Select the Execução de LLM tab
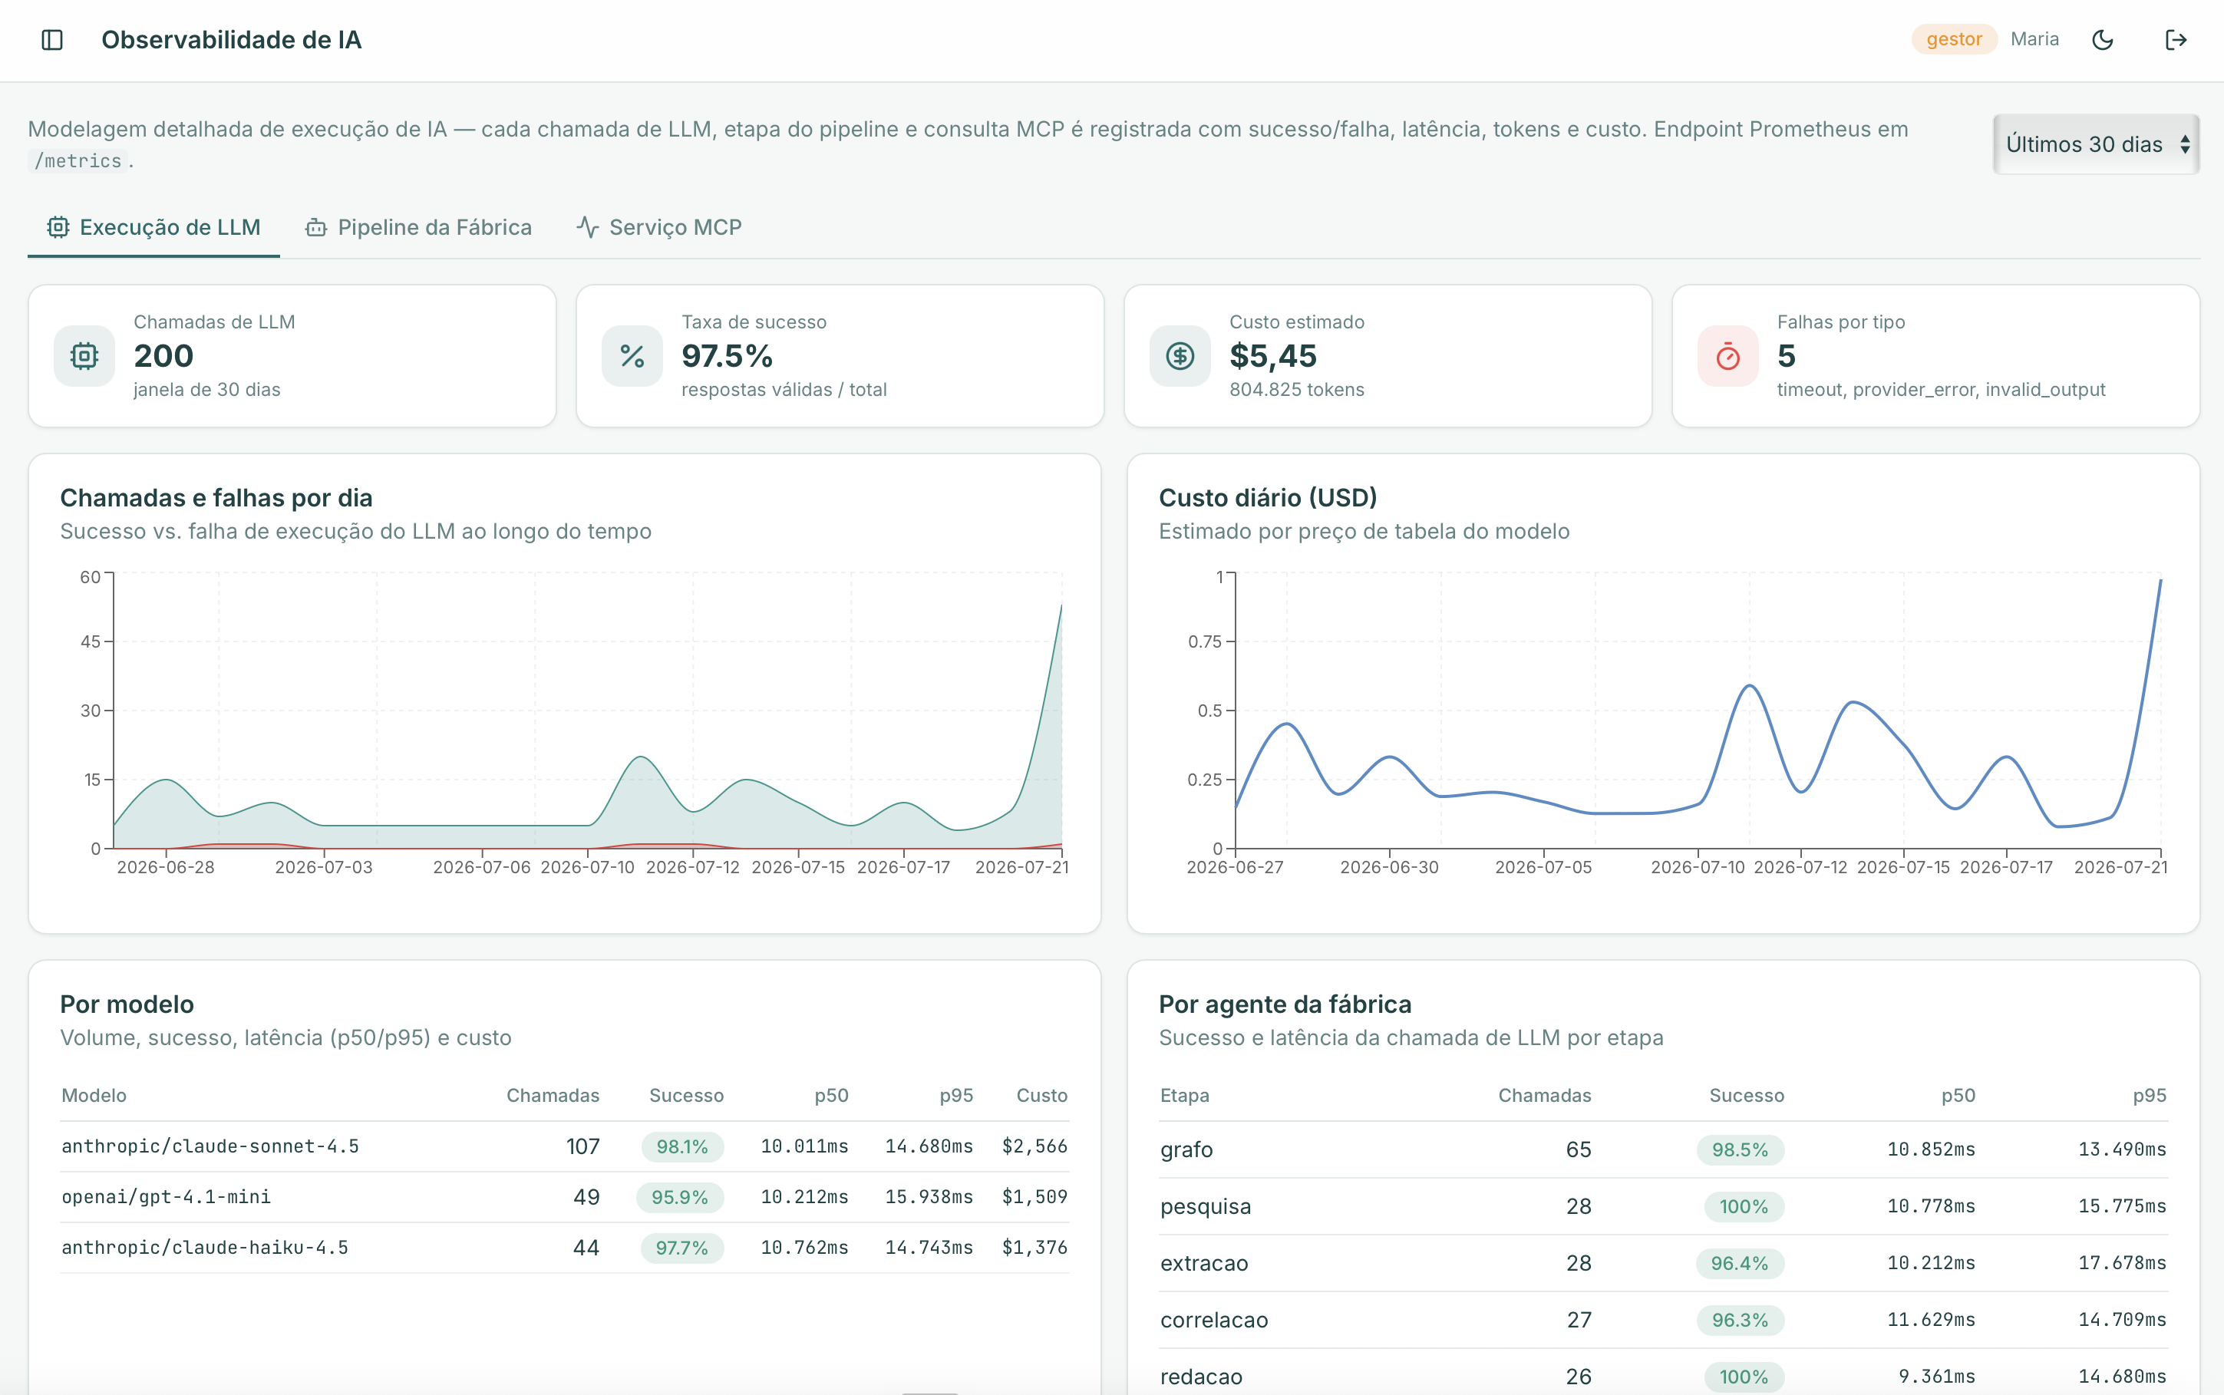The image size is (2224, 1395). click(154, 227)
